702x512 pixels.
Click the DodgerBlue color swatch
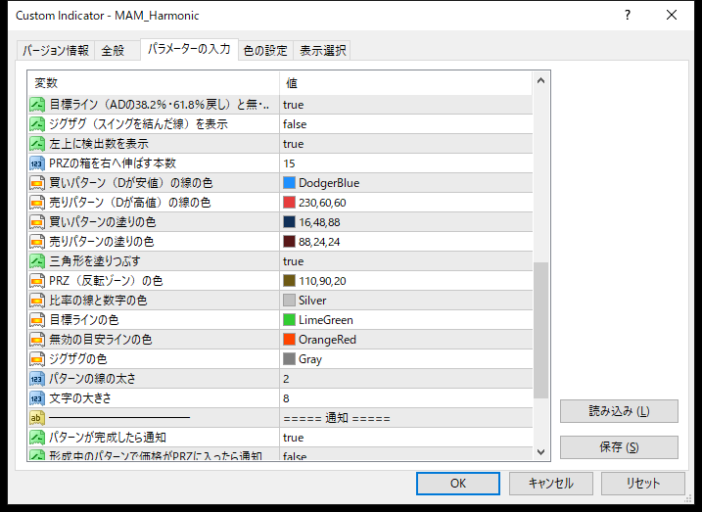(x=289, y=183)
